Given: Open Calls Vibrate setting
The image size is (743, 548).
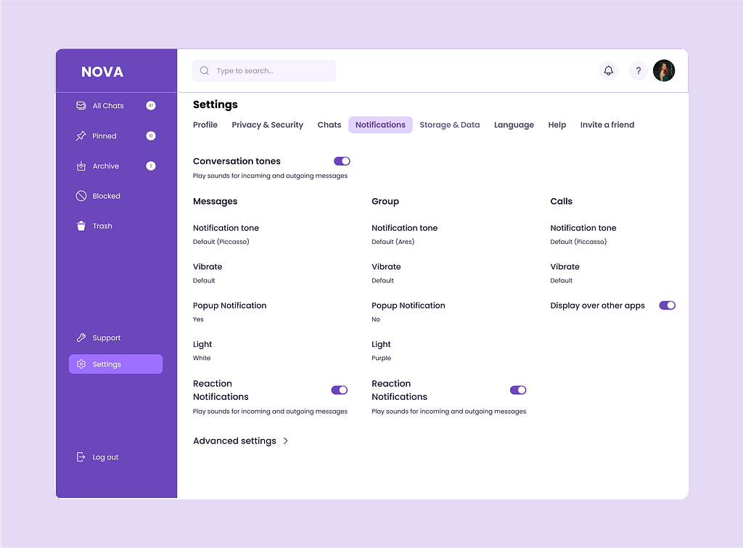Looking at the screenshot, I should 565,273.
